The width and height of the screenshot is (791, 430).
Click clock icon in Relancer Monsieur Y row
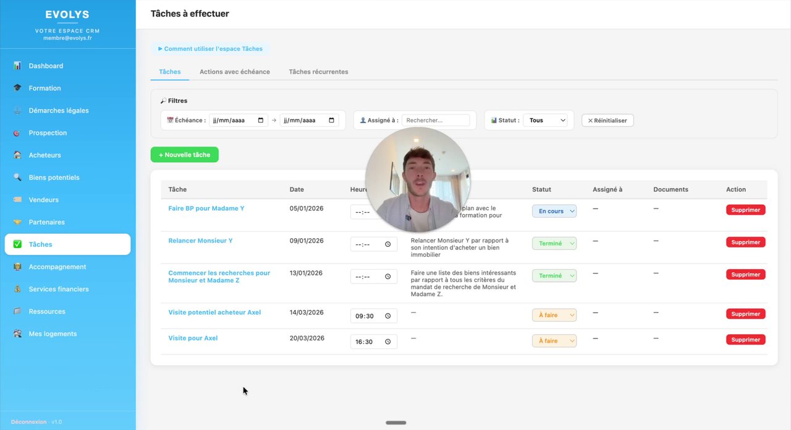388,244
